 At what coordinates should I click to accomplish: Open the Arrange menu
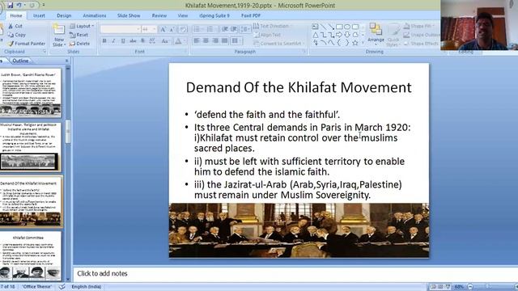tap(376, 33)
